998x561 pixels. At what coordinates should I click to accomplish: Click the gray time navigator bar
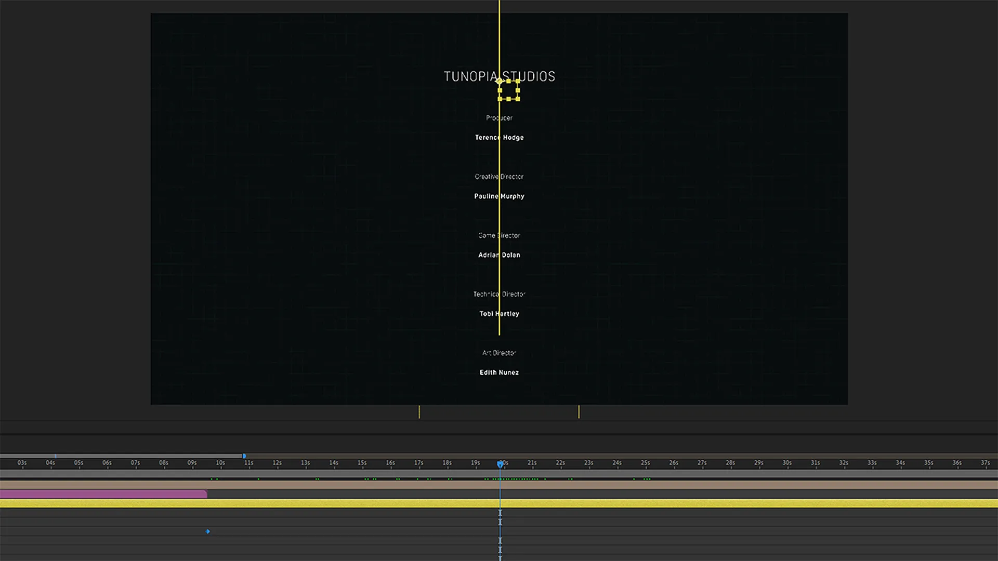pyautogui.click(x=122, y=456)
